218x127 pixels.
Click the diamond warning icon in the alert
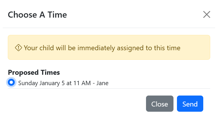(19, 48)
